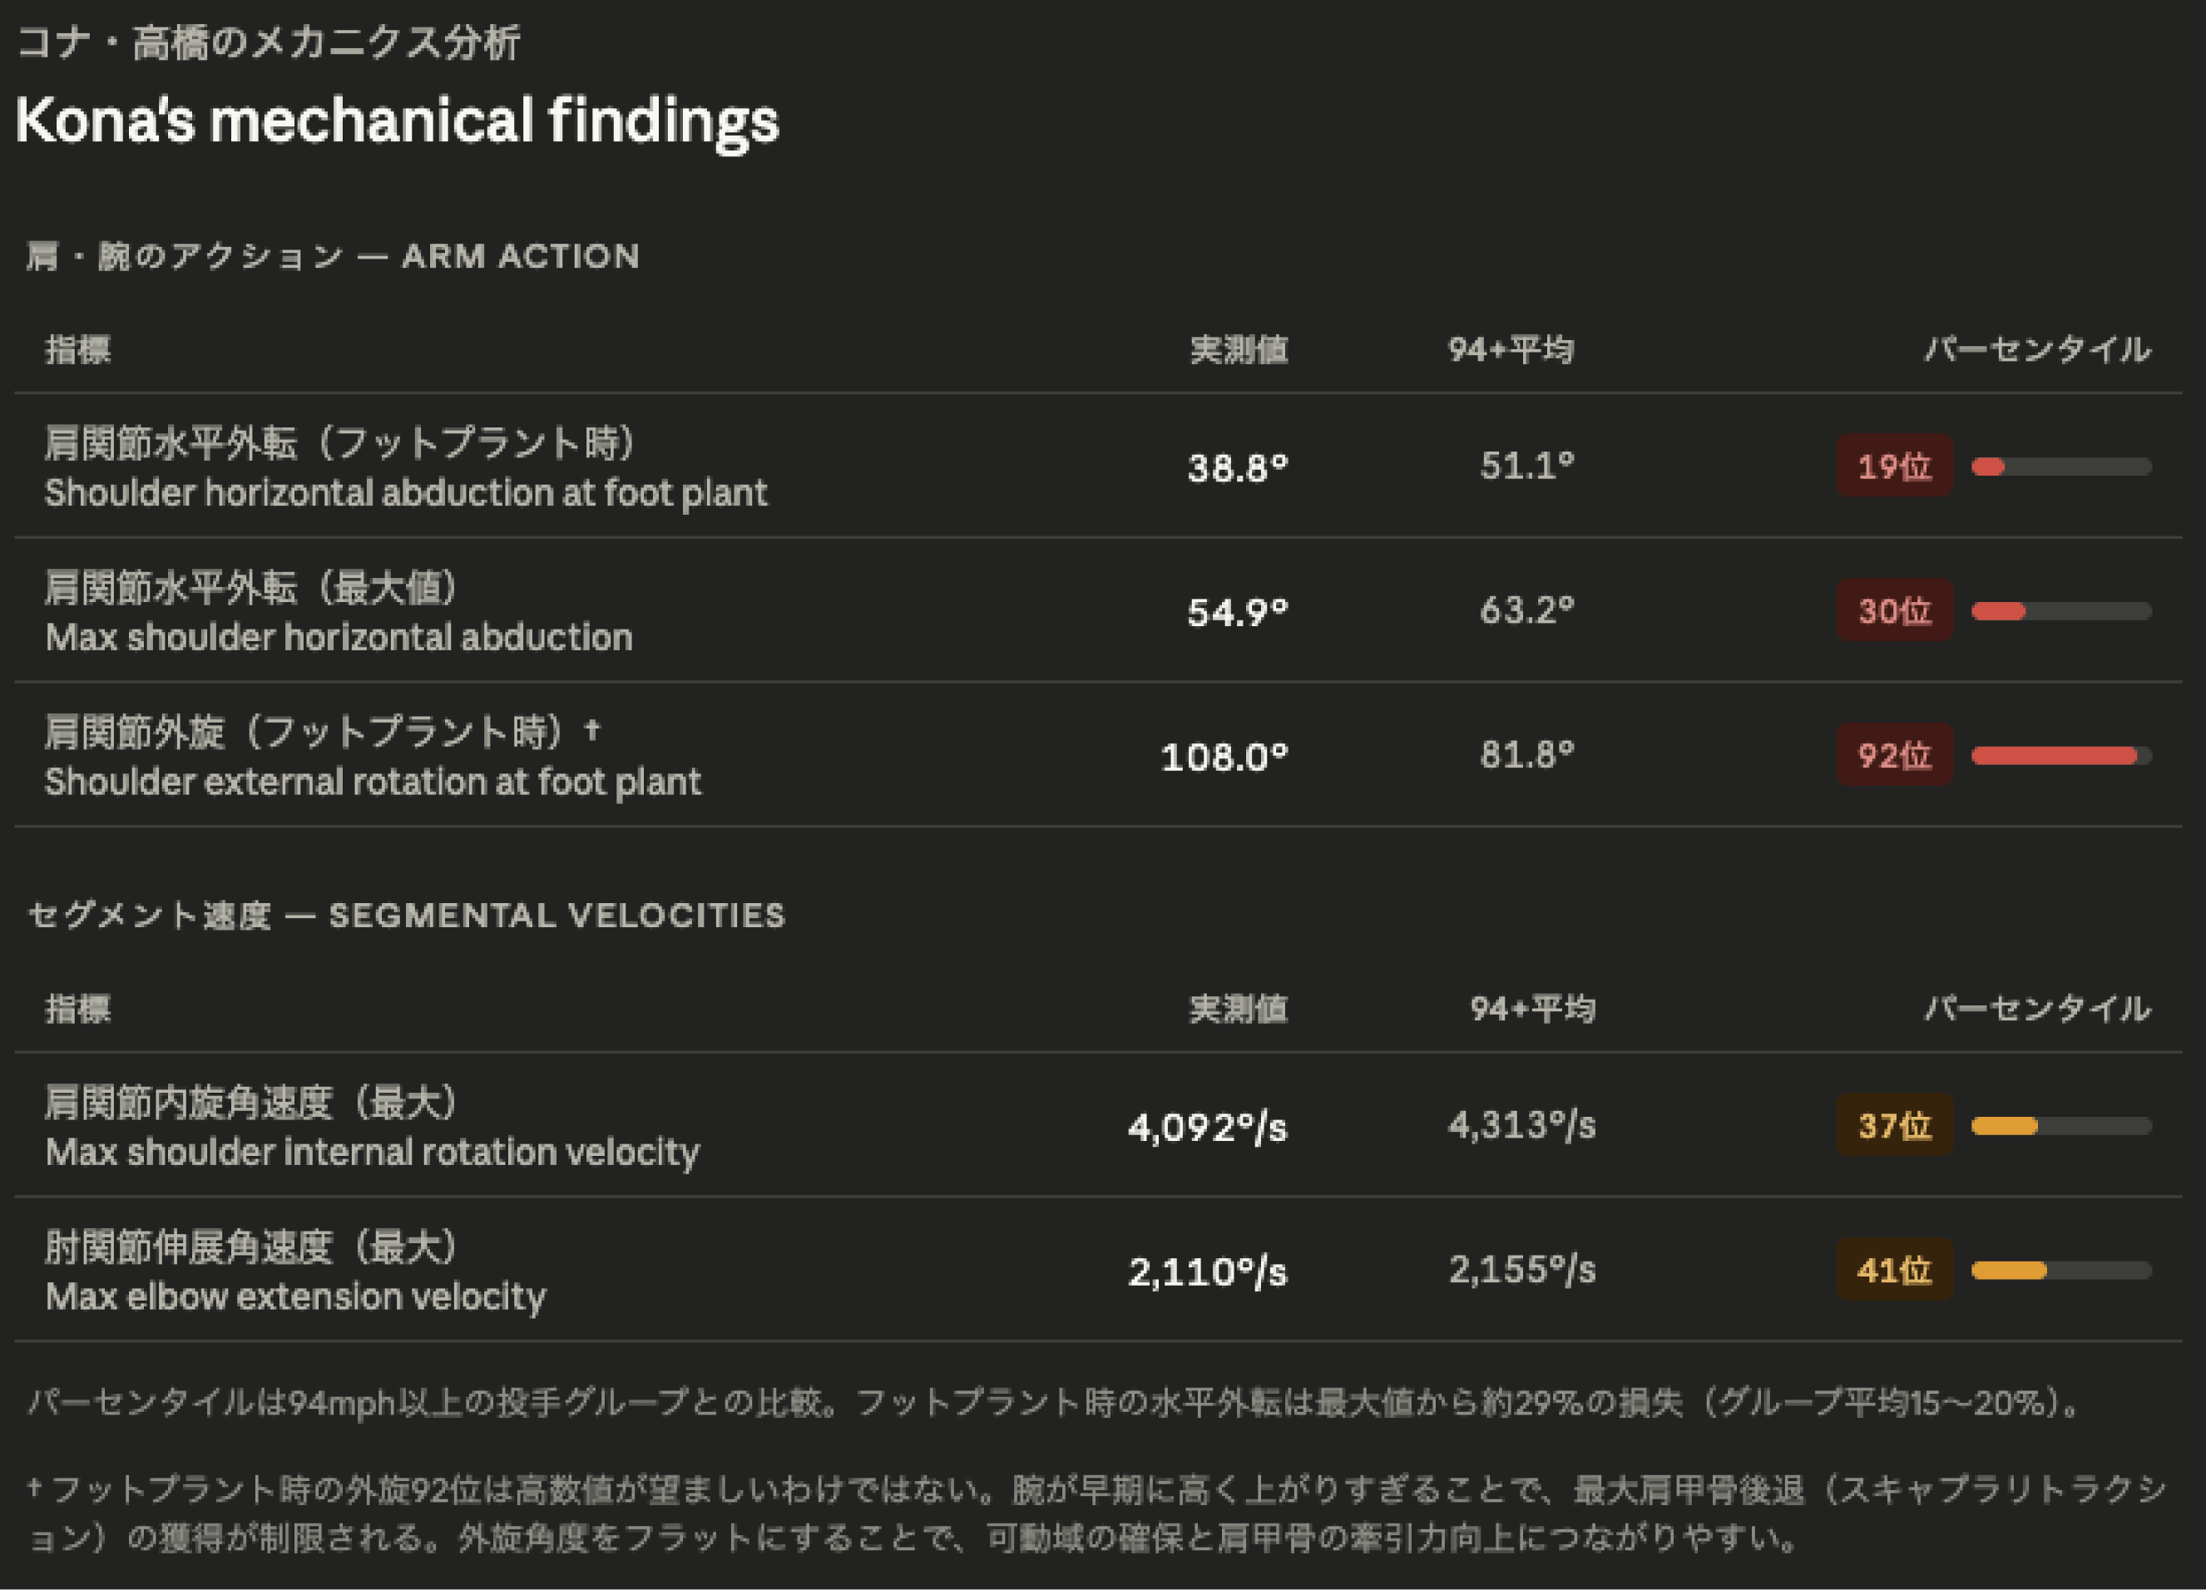The image size is (2206, 1590).
Task: Click the 41位 orange progress bar
Action: (x=2060, y=1270)
